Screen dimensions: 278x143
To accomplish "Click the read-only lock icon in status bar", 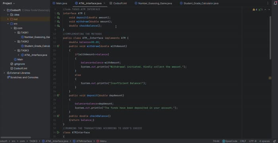I will point(274,141).
